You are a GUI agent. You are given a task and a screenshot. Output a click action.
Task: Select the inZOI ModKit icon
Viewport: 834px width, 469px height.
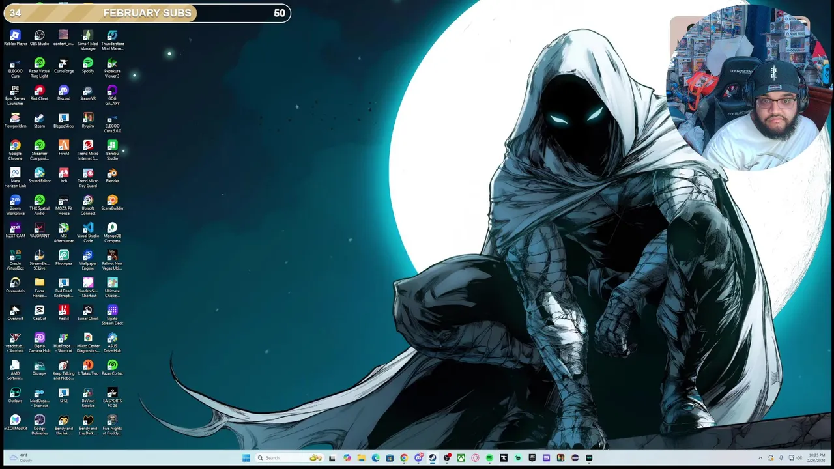[x=15, y=423]
